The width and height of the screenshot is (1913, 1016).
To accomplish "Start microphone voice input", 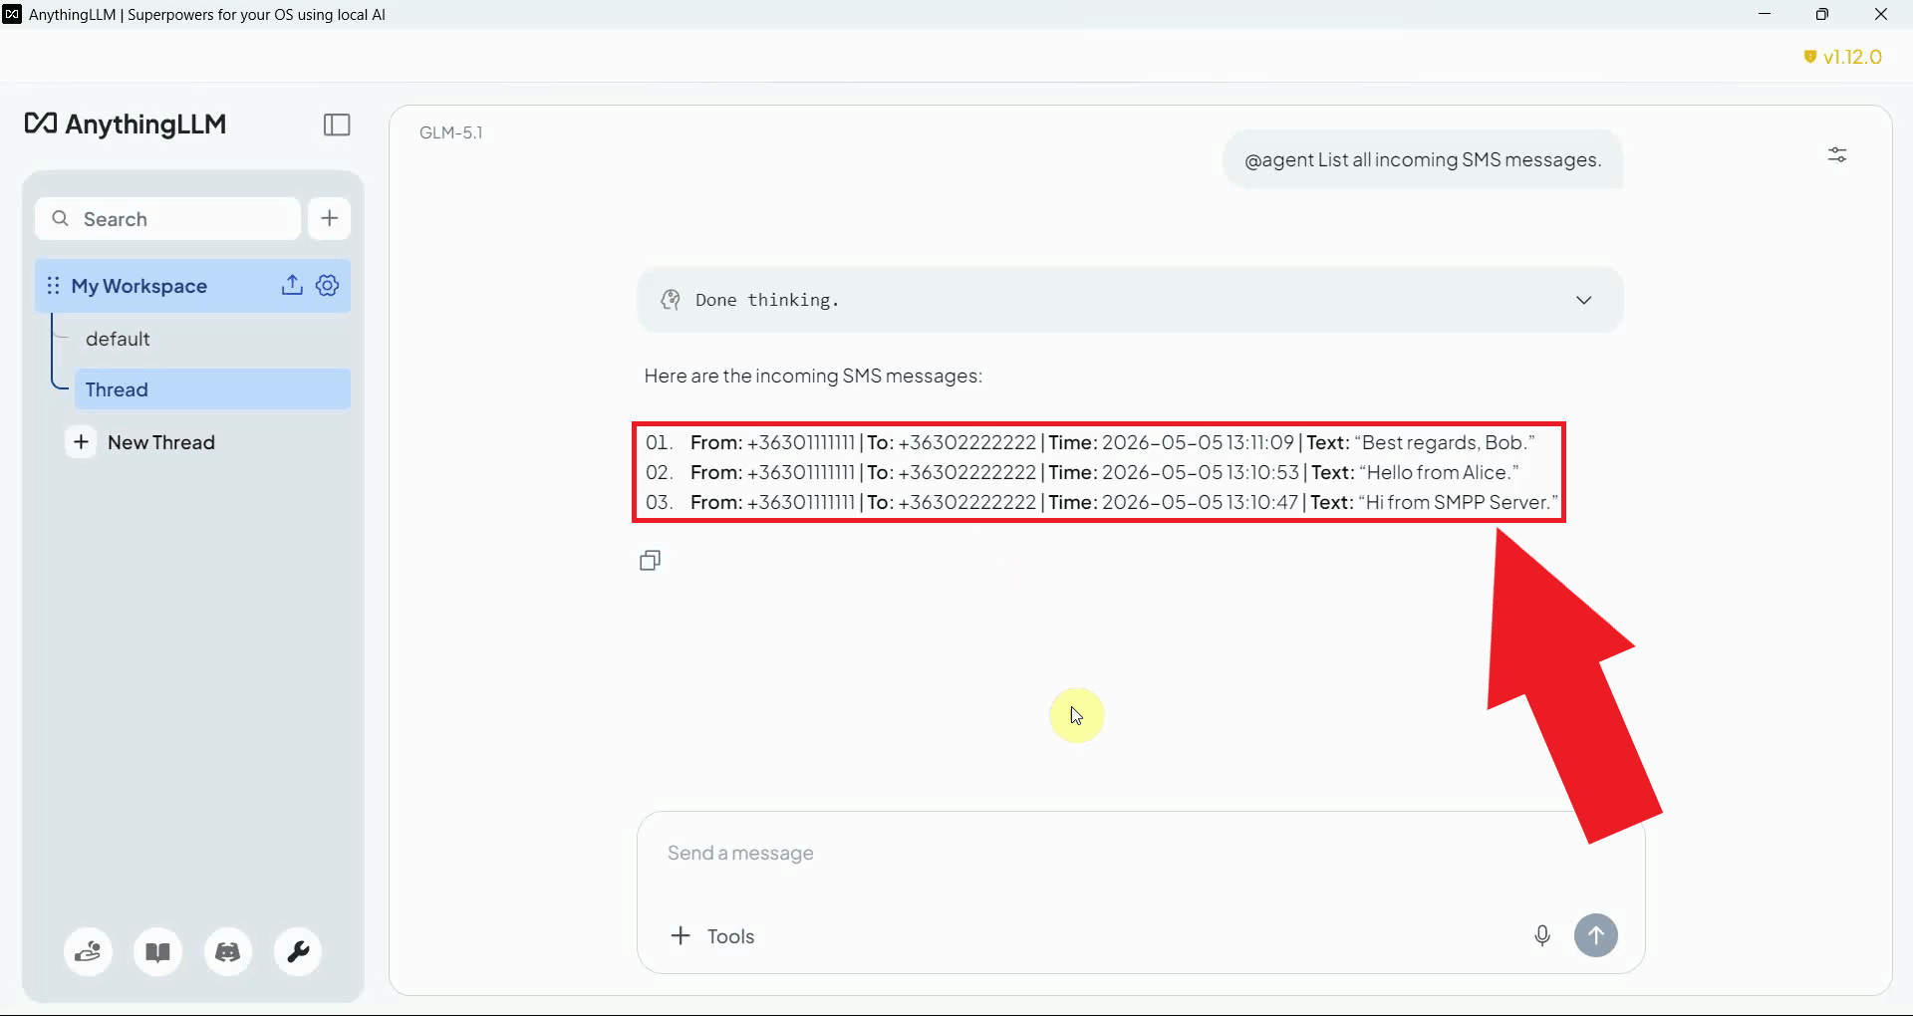I will [1542, 936].
